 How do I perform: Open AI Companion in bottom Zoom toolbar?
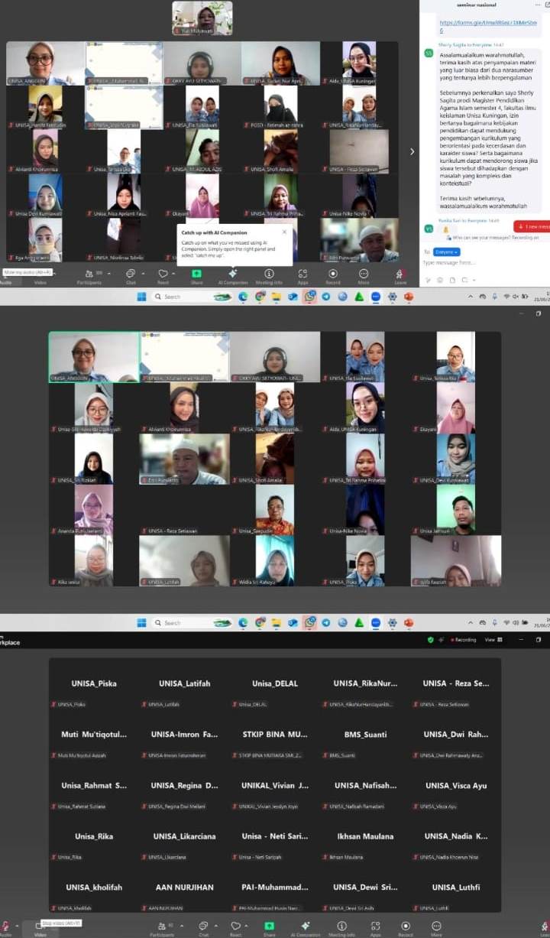(305, 927)
